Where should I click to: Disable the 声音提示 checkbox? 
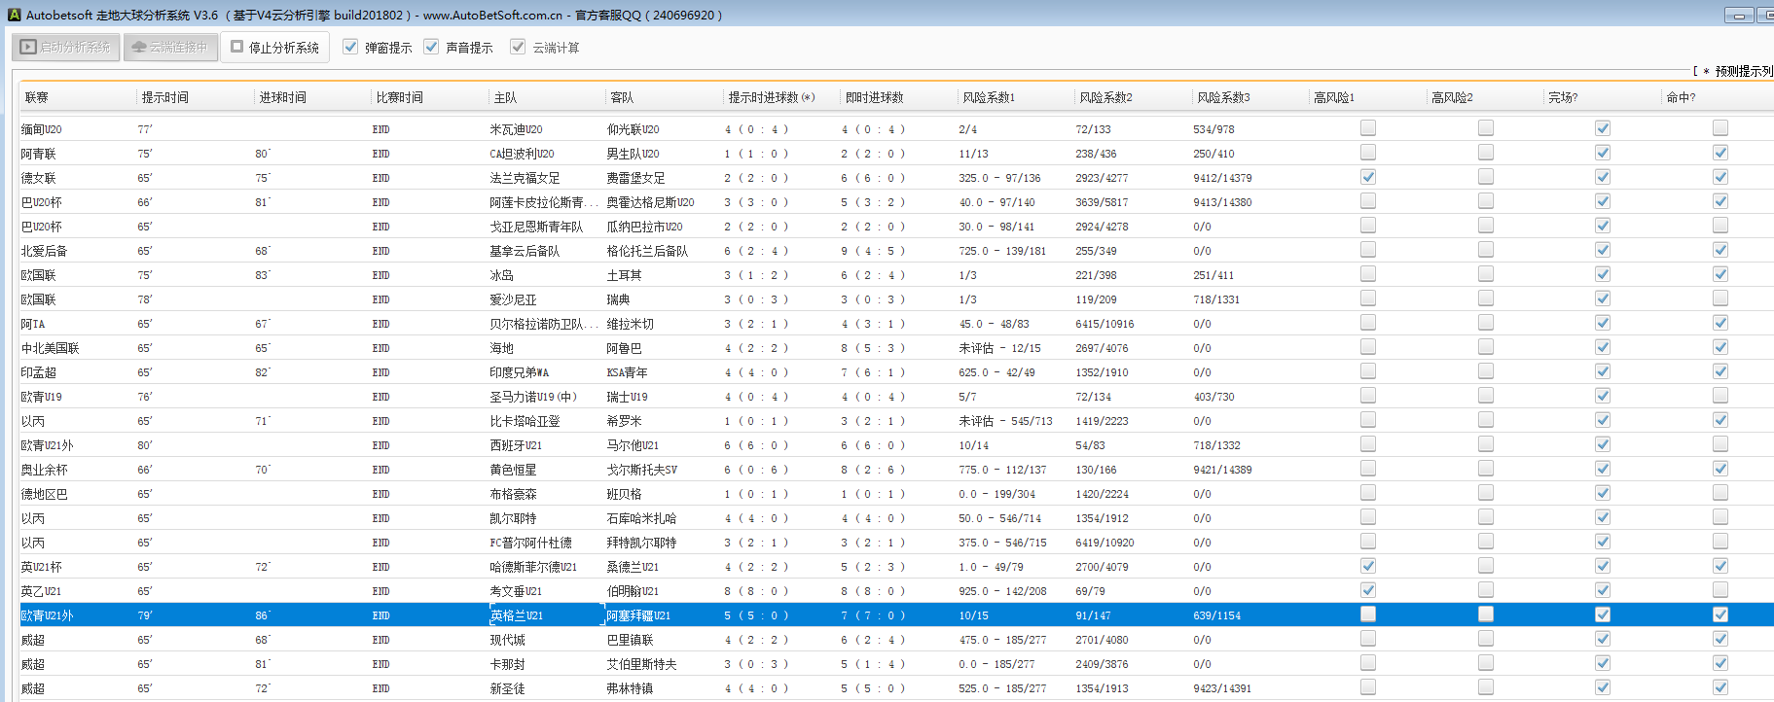tap(431, 47)
